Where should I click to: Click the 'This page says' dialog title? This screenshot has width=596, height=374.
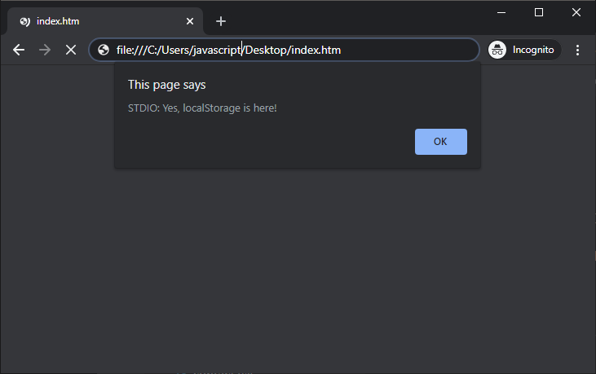(x=167, y=85)
